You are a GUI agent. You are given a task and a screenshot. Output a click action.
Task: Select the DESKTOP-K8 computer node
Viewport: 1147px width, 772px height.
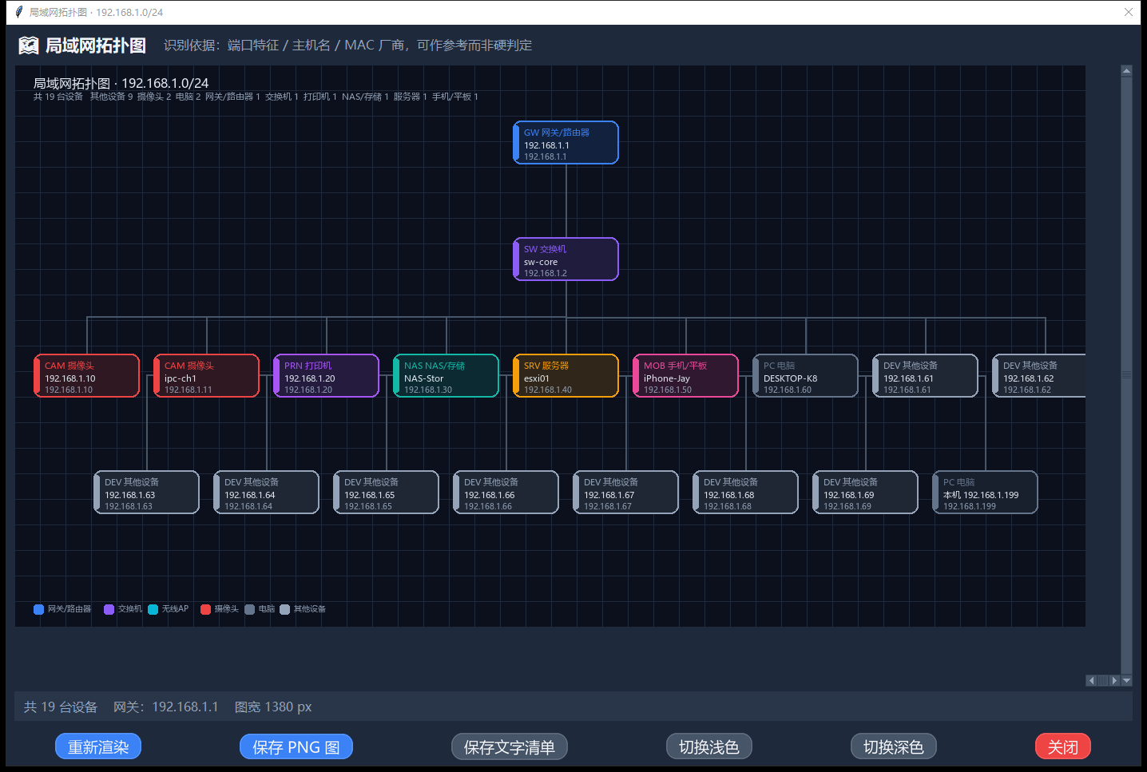click(805, 376)
